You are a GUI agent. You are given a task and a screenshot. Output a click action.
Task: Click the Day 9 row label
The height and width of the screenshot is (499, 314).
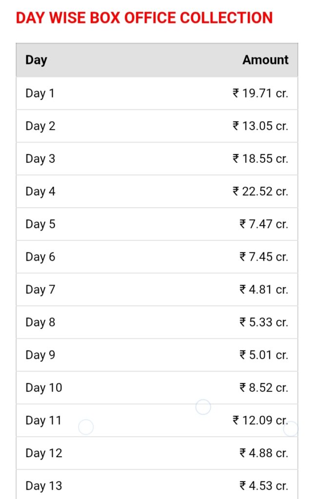coord(40,355)
